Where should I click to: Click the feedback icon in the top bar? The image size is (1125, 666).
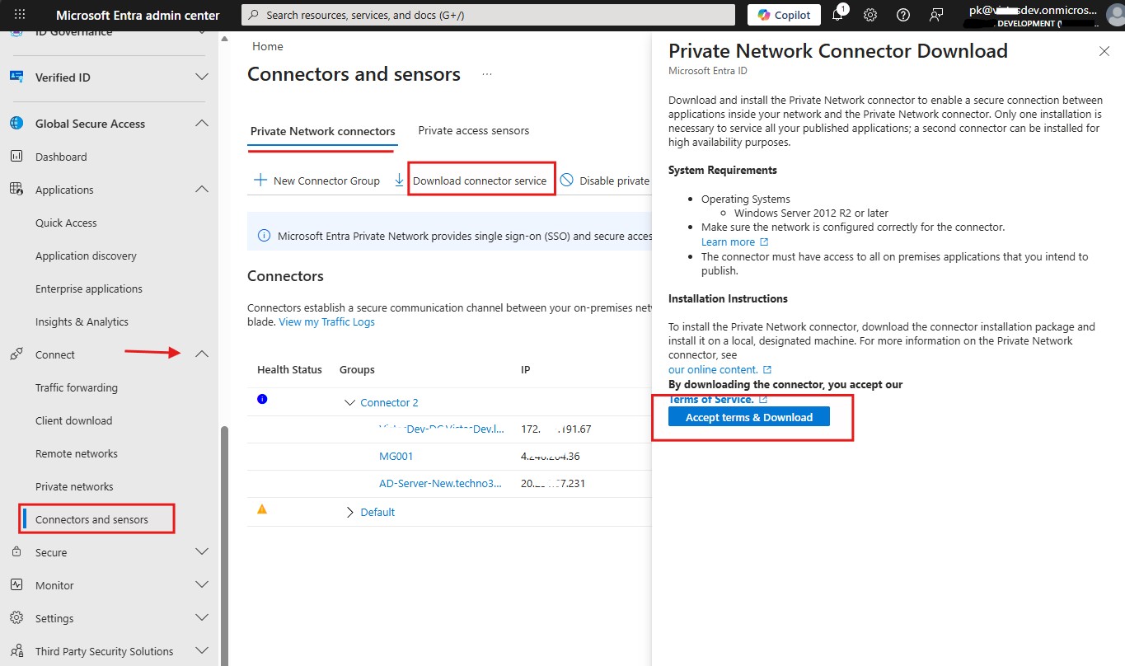coord(935,14)
